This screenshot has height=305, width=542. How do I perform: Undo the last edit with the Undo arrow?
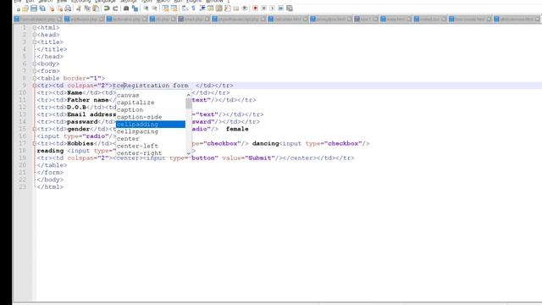coord(107,8)
